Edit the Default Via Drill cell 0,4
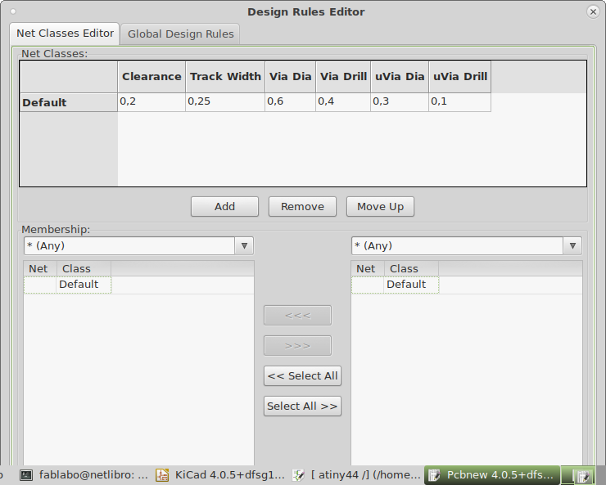The image size is (606, 485). [343, 102]
